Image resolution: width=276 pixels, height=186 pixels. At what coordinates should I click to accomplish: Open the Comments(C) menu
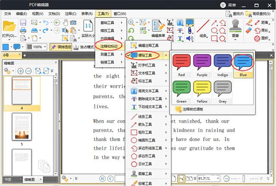[70, 14]
